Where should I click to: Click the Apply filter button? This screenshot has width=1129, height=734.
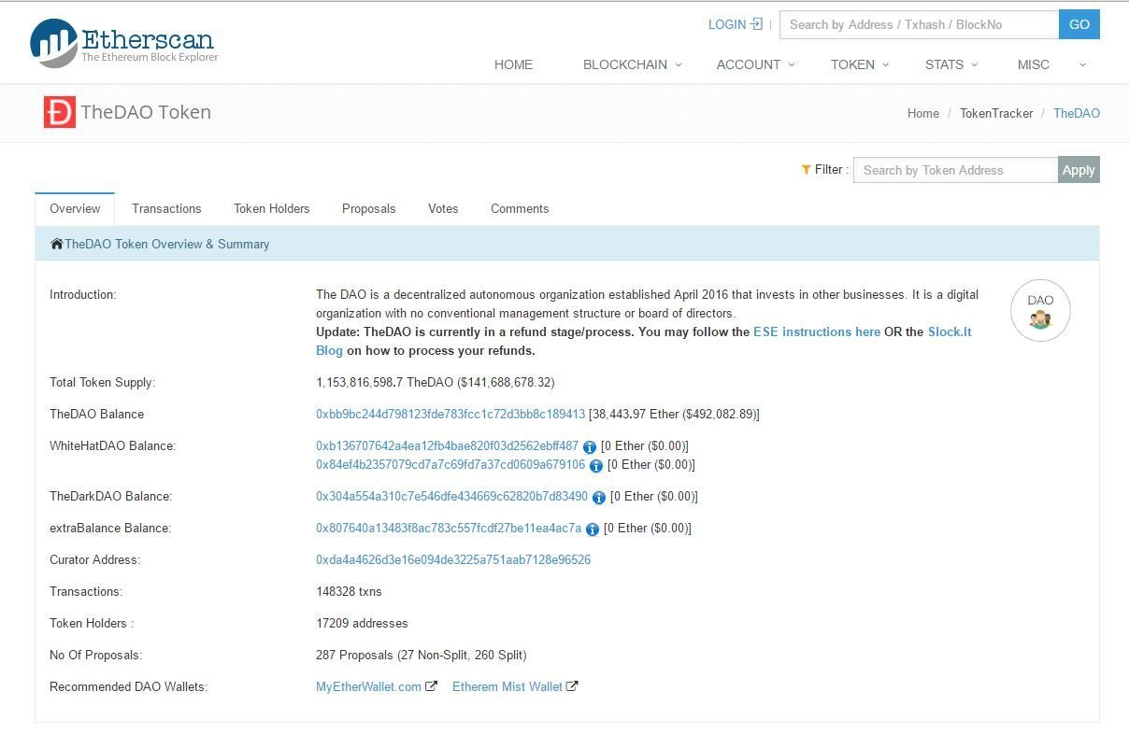[1079, 170]
